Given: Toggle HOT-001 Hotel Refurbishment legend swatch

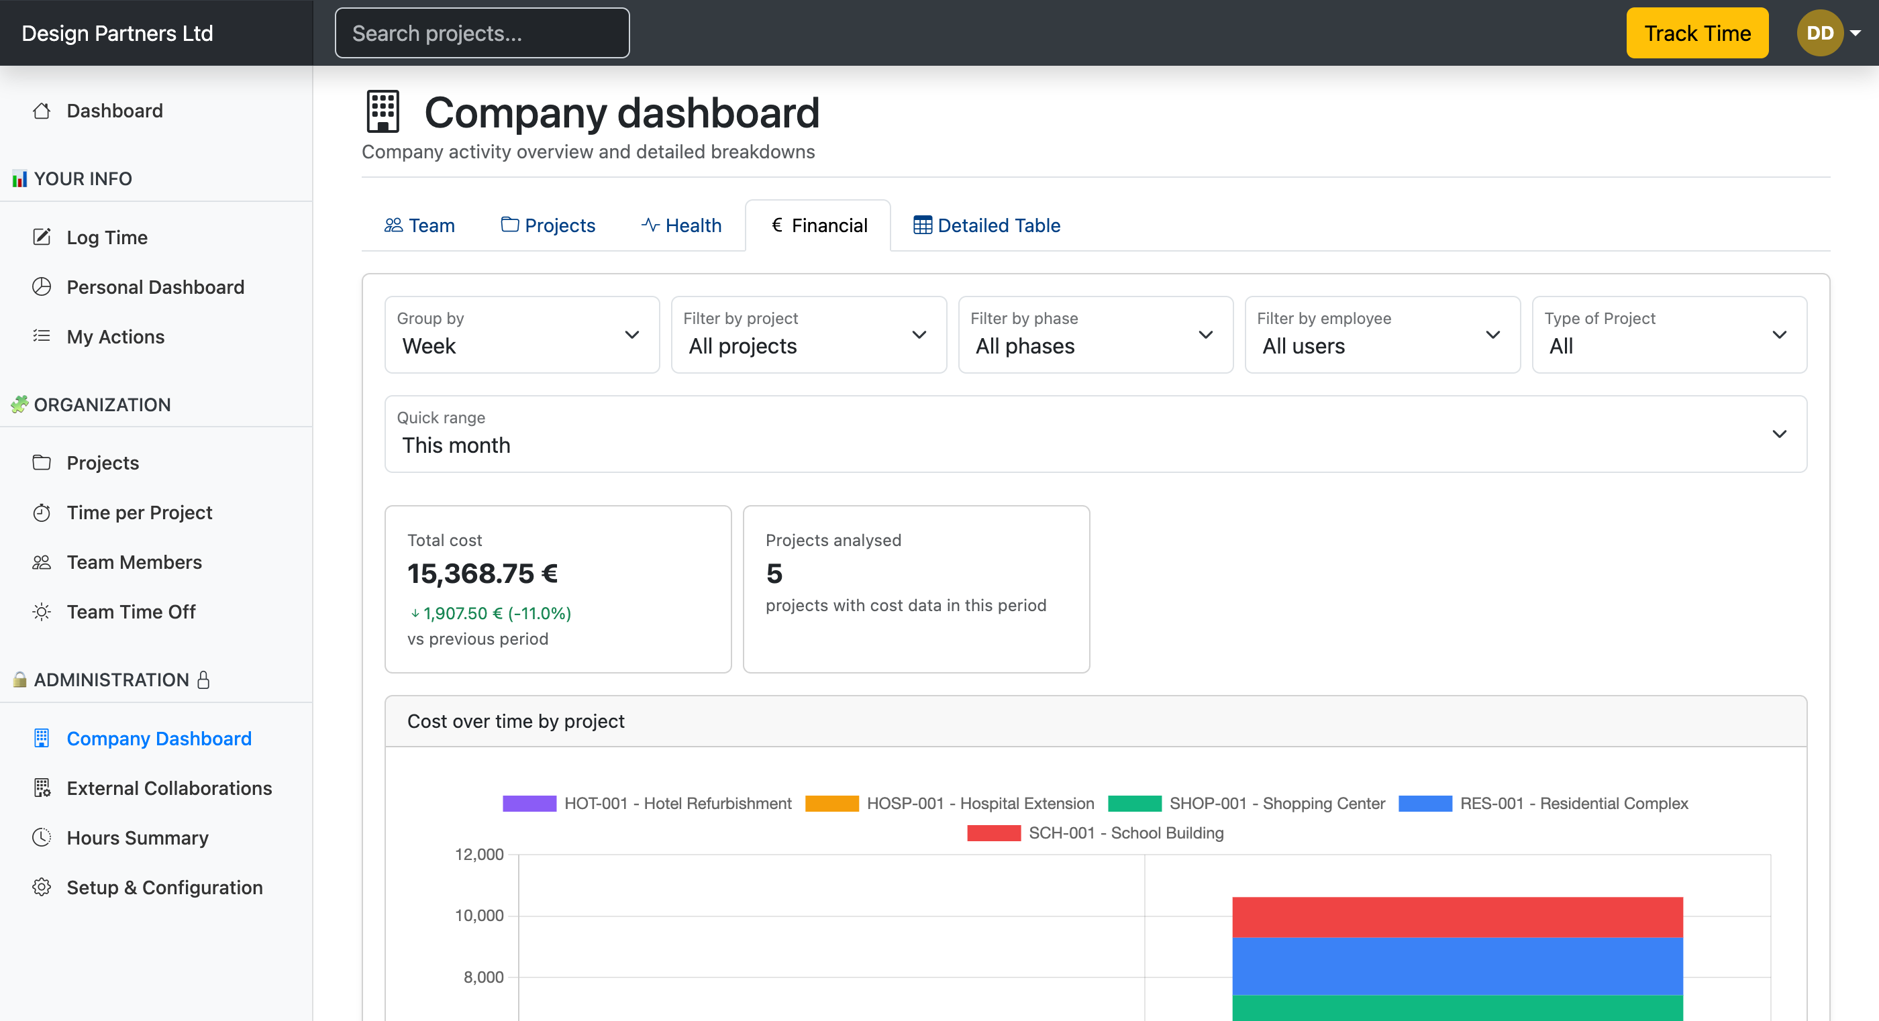Looking at the screenshot, I should tap(529, 803).
